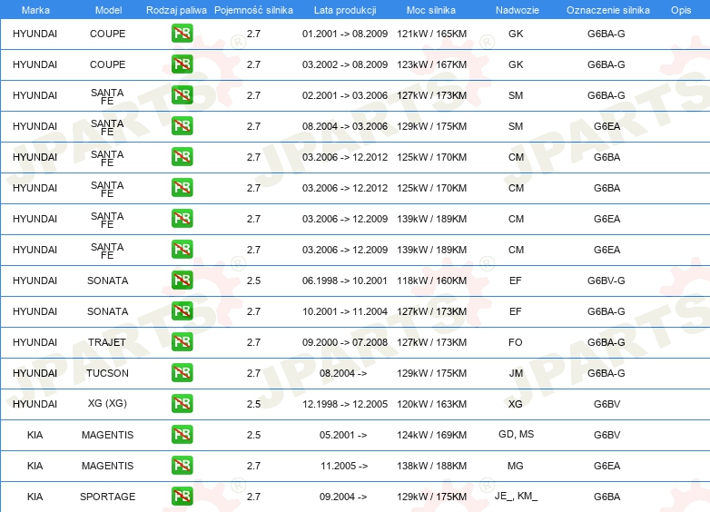
Task: Click the Moc silnika column header
Action: [431, 10]
